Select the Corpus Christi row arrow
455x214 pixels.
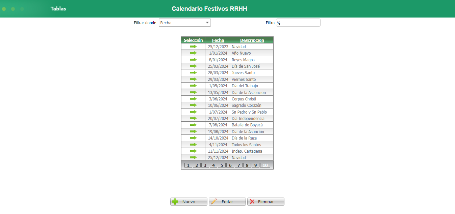[x=193, y=99]
